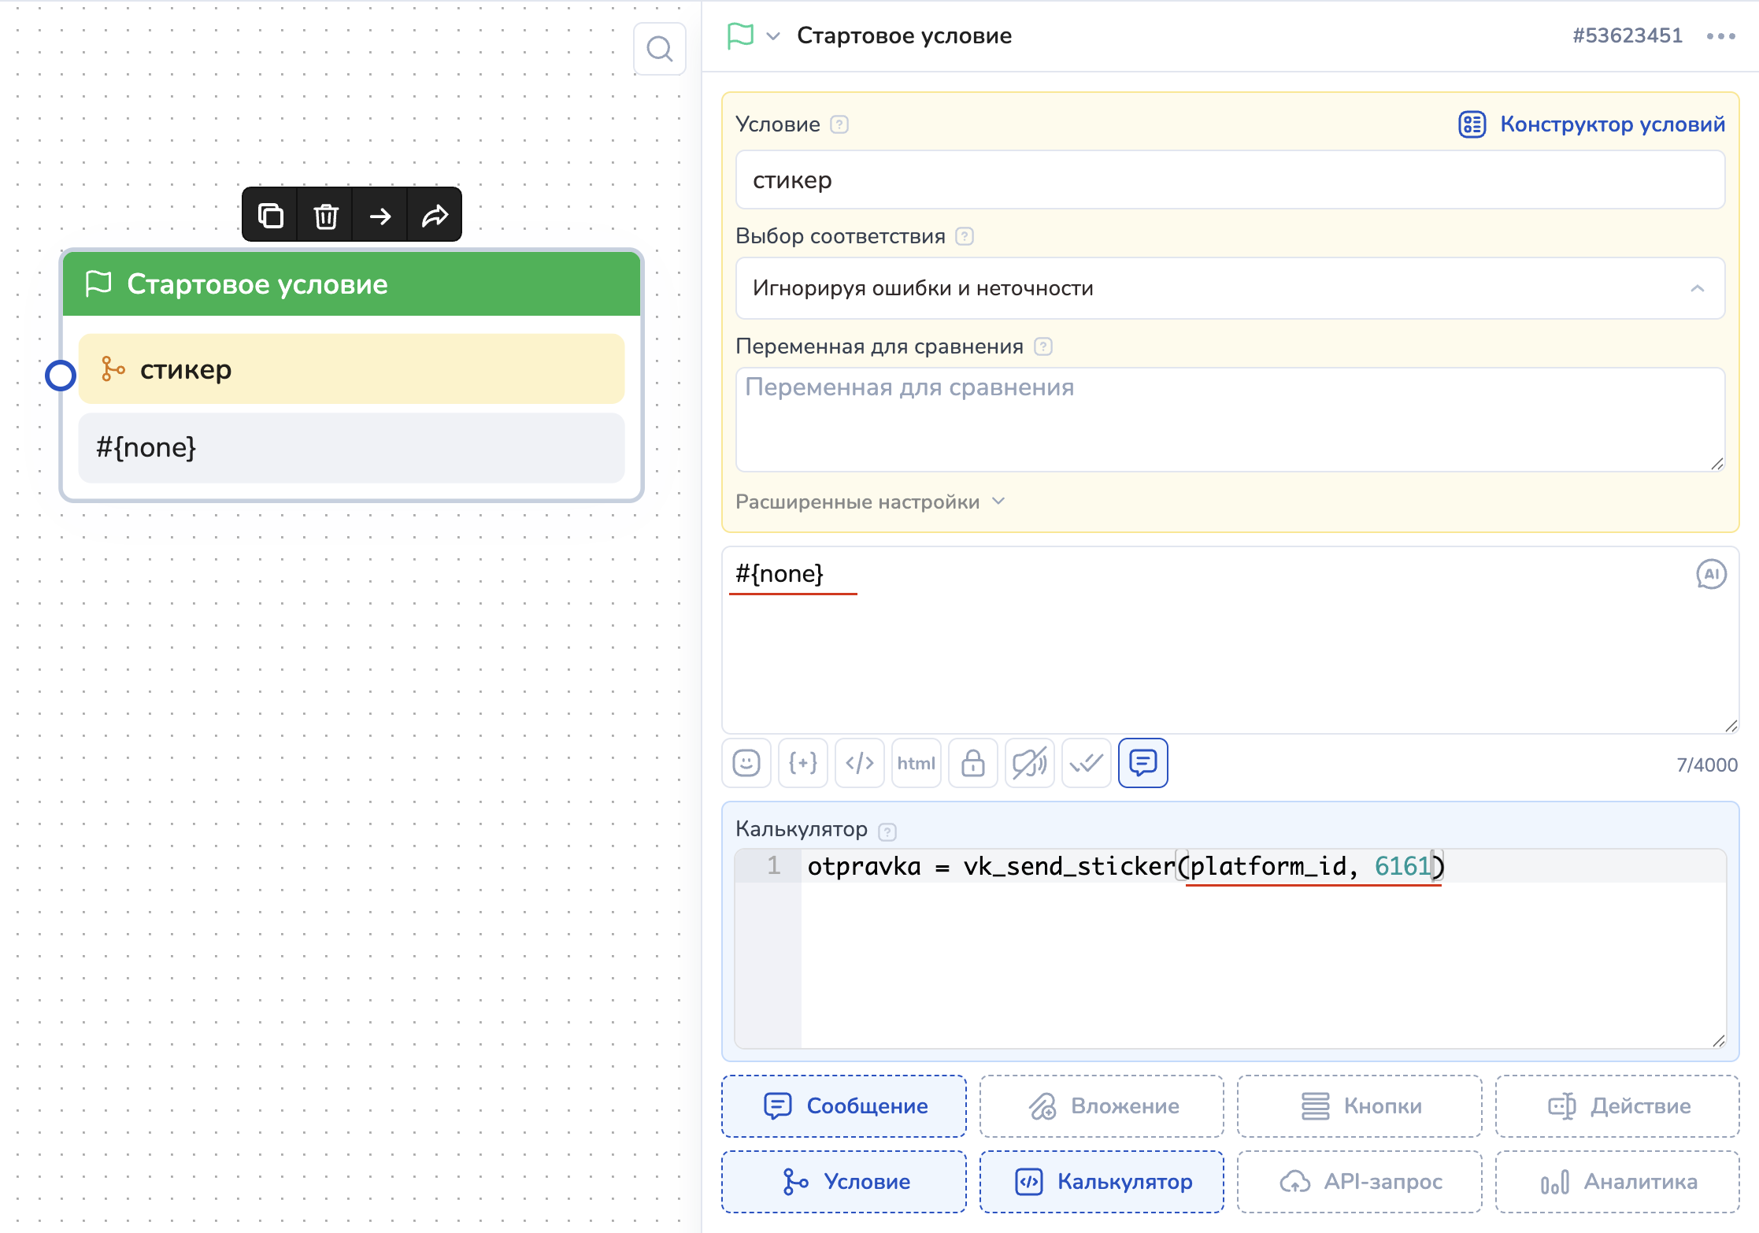Image resolution: width=1759 pixels, height=1233 pixels.
Task: Insert variable with curly braces icon
Action: click(802, 763)
